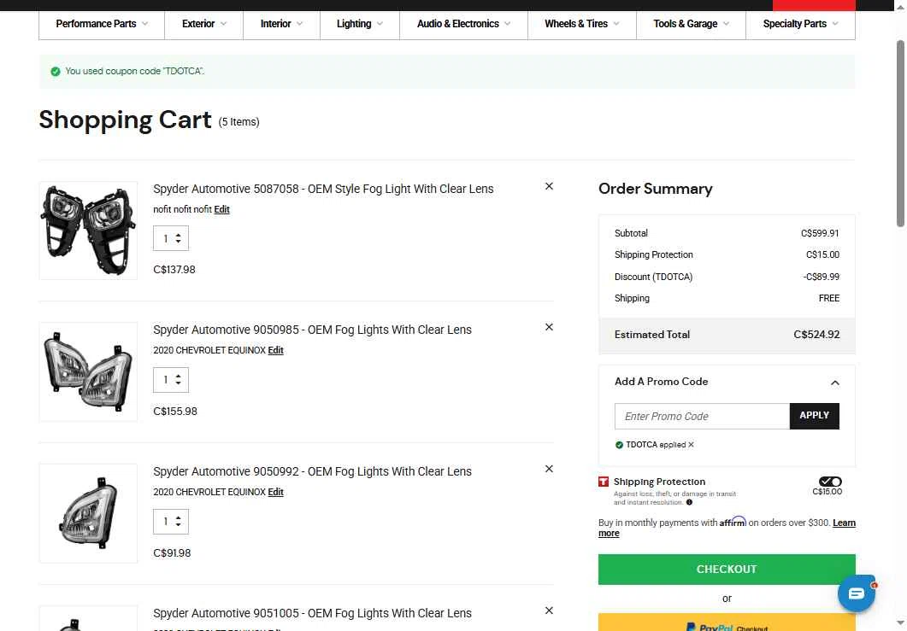Screen dimensions: 907x631
Task: Remove Spyder Automotive 9050992 item from cart
Action: (x=549, y=469)
